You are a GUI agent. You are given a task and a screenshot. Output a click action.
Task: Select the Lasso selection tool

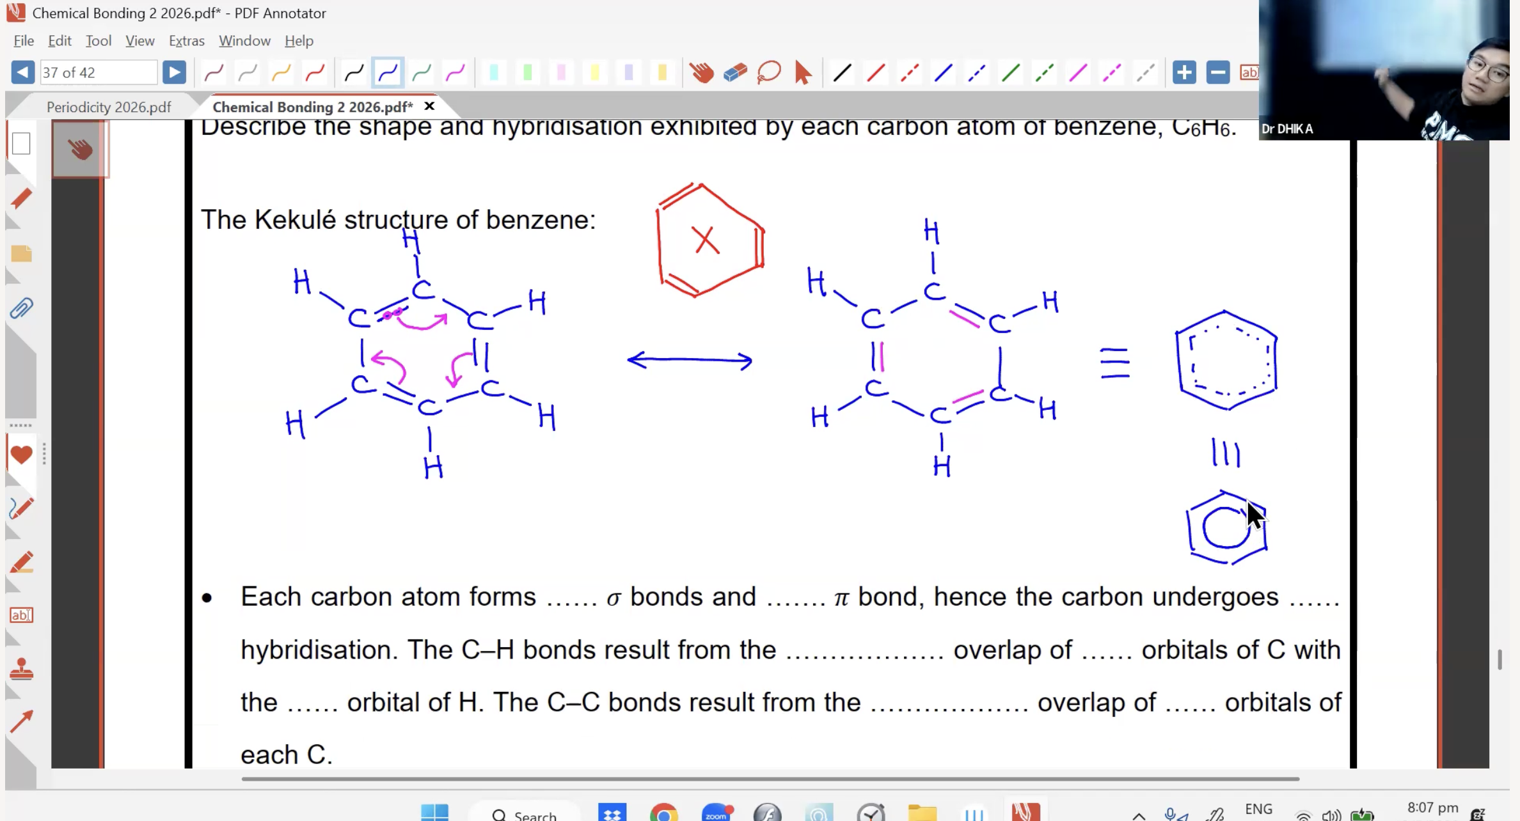(x=769, y=72)
